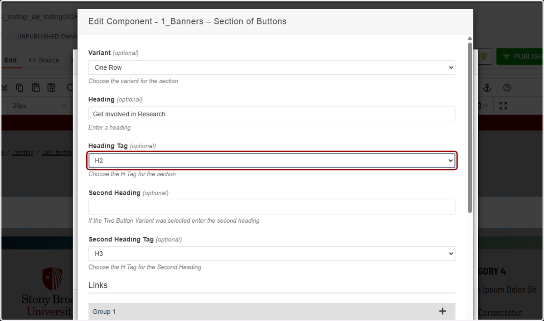Click the plus icon on the Group 1 row
The width and height of the screenshot is (544, 321).
coord(442,311)
